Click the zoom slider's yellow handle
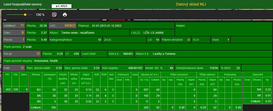The height and width of the screenshot is (111, 273). pos(25,15)
